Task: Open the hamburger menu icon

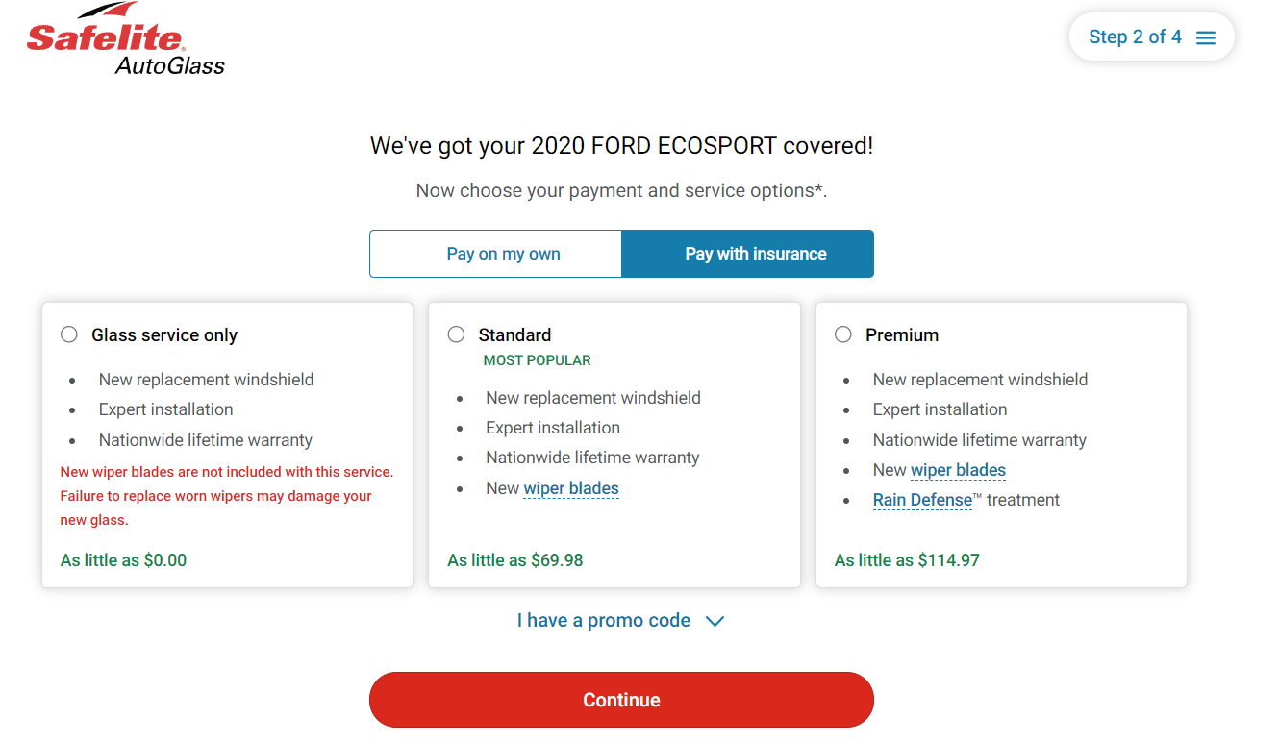Action: click(x=1206, y=37)
